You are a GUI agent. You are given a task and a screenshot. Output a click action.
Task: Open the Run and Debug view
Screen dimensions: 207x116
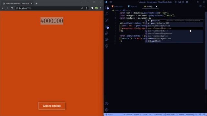point(107,33)
